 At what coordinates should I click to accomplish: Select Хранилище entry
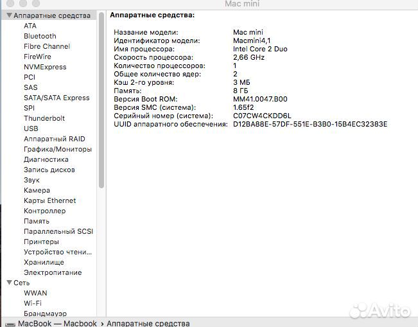(44, 263)
